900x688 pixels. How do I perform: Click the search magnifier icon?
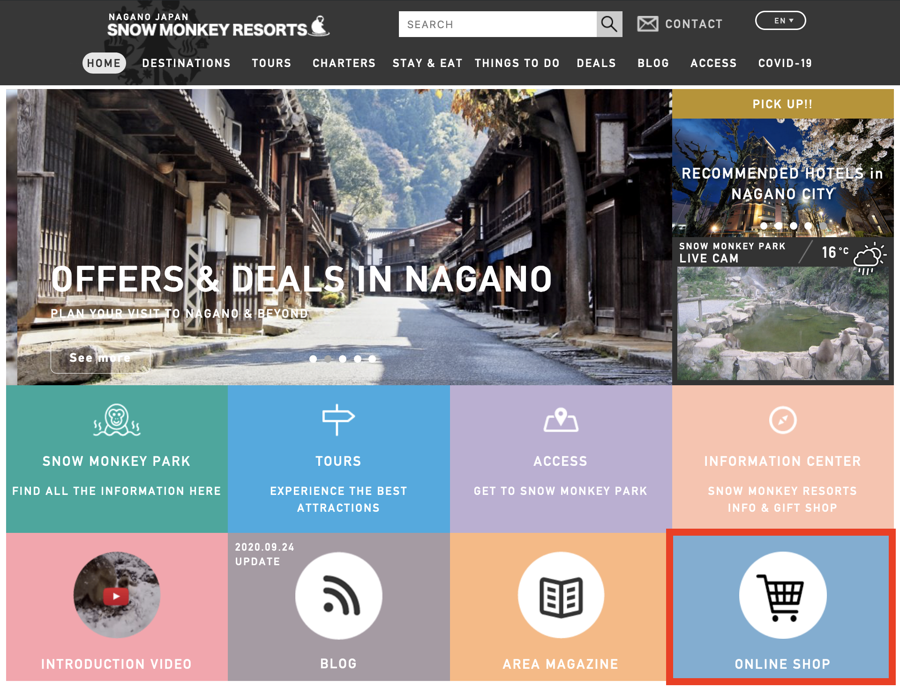coord(609,24)
